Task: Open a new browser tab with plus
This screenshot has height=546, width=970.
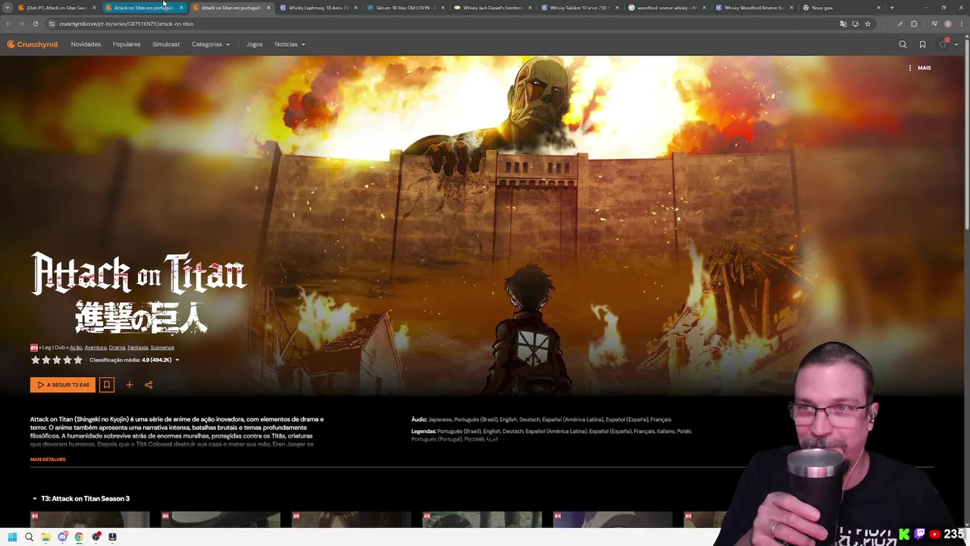Action: (x=892, y=8)
